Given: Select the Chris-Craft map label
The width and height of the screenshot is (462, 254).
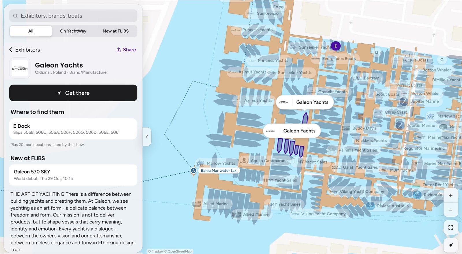Looking at the screenshot, I should (392, 112).
